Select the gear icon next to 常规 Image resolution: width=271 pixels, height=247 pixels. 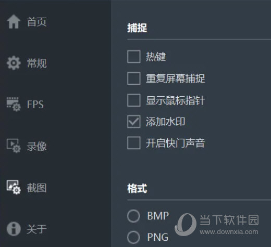(14, 63)
